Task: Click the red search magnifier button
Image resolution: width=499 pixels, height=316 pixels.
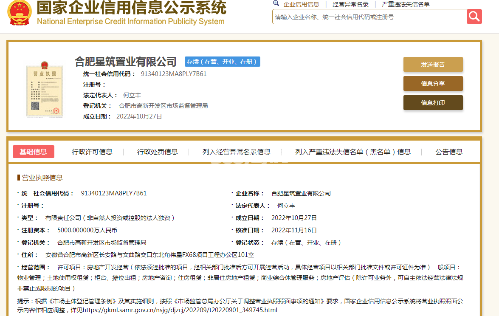Action: click(474, 17)
